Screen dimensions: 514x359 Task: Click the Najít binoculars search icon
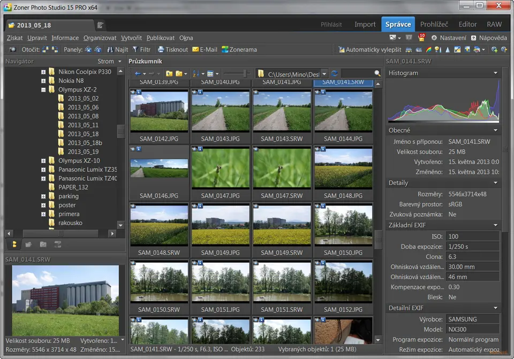[110, 50]
